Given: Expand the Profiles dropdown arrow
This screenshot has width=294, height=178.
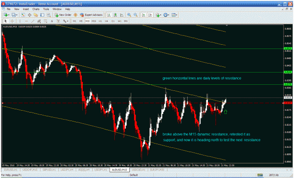Looking at the screenshot, I should click(x=16, y=15).
